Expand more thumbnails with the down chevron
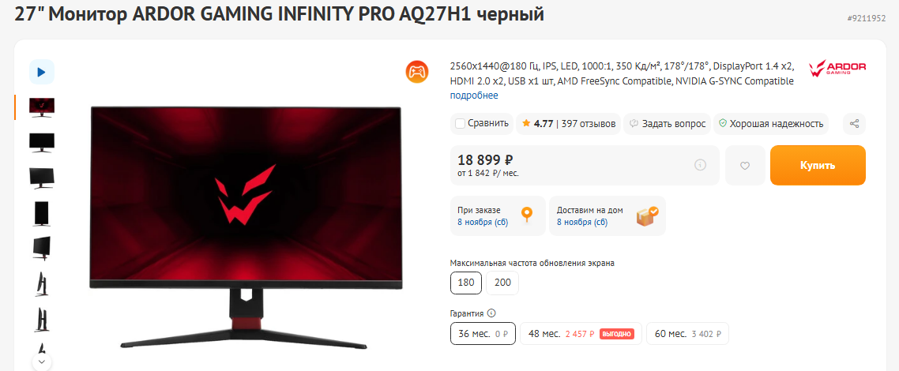899x371 pixels. [x=42, y=362]
